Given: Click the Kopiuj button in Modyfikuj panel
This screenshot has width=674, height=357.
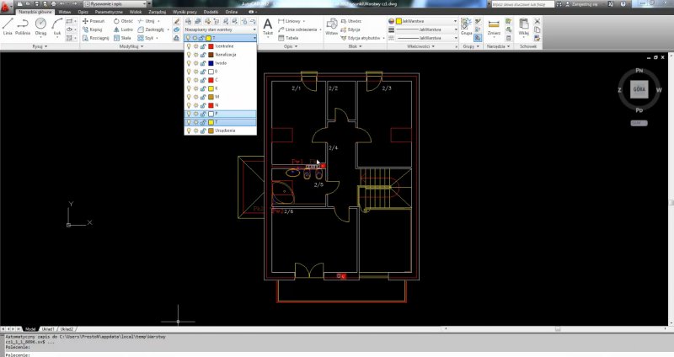Looking at the screenshot, I should tap(91, 29).
